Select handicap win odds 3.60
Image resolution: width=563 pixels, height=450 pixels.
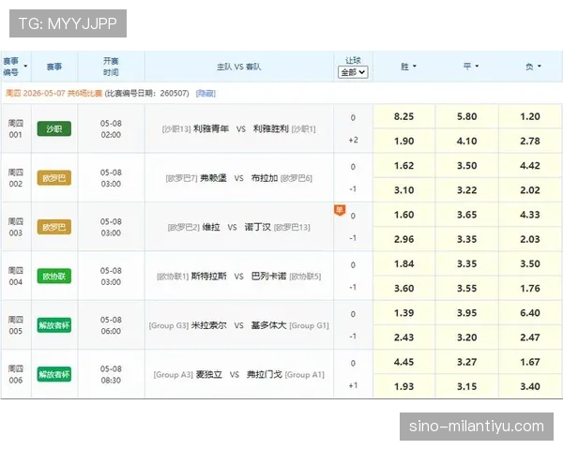[403, 289]
